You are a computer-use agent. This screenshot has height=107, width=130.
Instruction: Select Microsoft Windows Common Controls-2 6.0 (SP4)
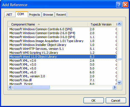pyautogui.click(x=42, y=33)
